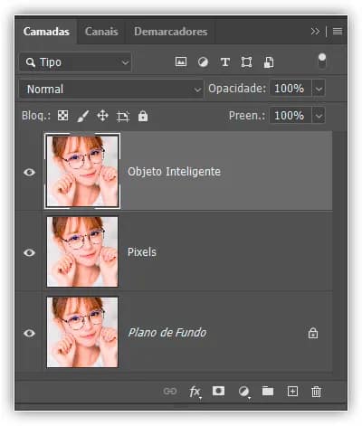Open the fx layer style menu
The image size is (362, 426).
point(195,392)
